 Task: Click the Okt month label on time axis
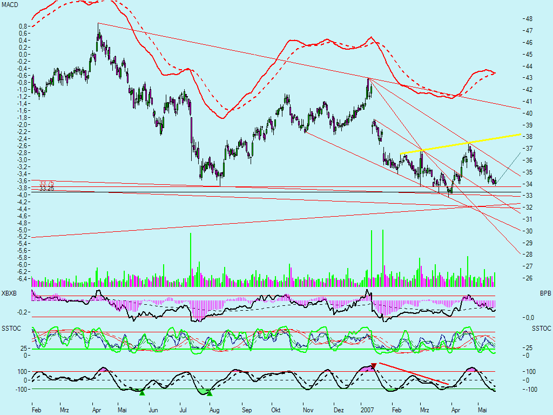pyautogui.click(x=276, y=410)
